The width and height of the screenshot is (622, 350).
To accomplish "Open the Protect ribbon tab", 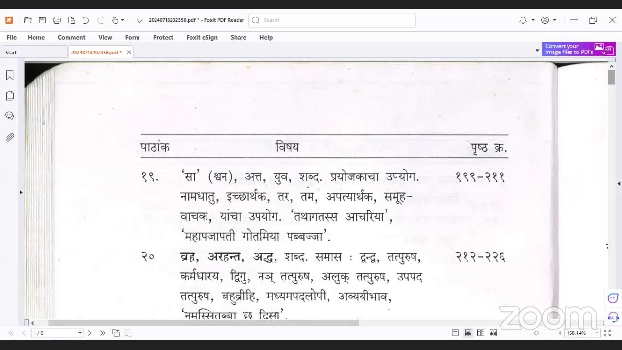I will tap(163, 37).
